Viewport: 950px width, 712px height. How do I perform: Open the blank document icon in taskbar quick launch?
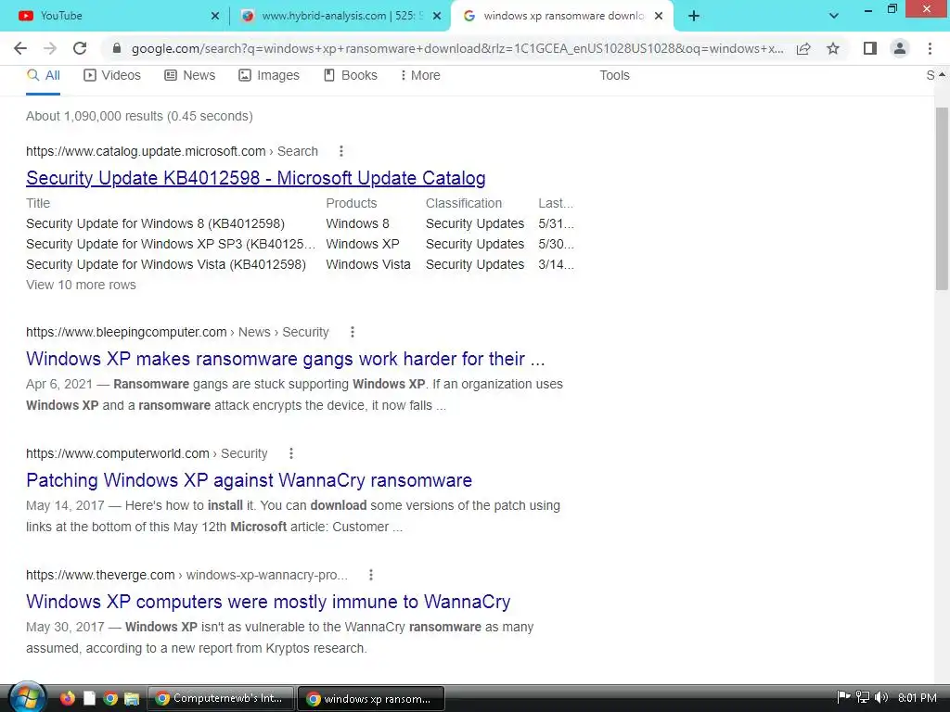89,698
